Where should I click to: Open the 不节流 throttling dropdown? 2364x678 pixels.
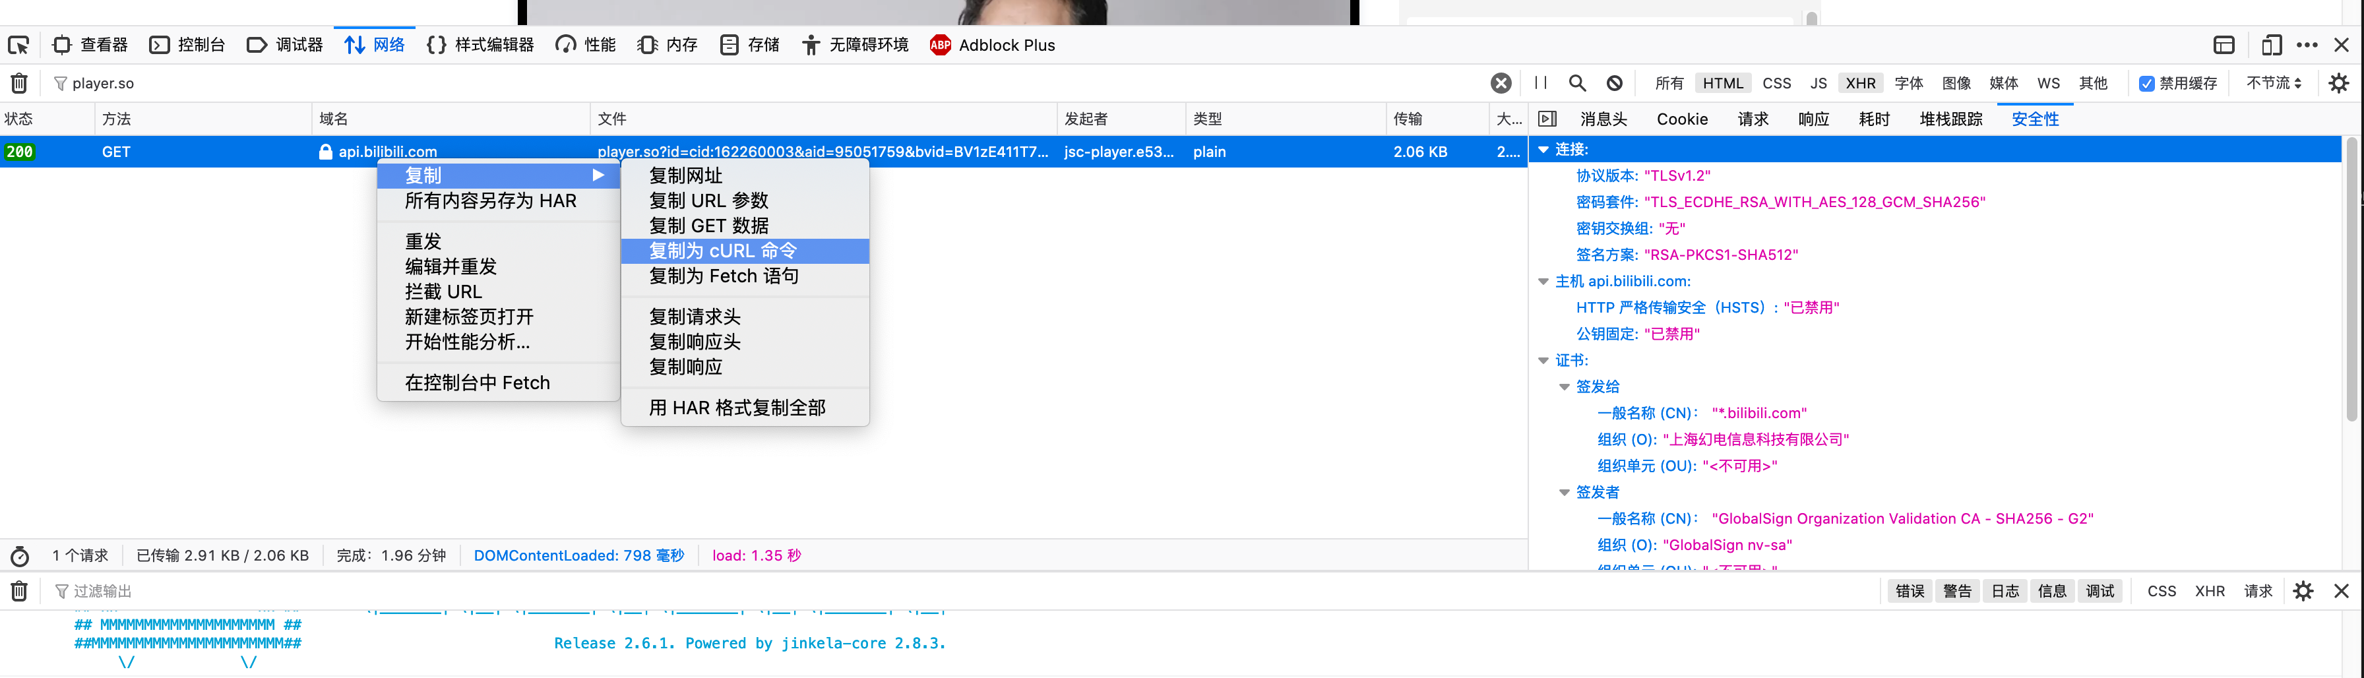2273,84
